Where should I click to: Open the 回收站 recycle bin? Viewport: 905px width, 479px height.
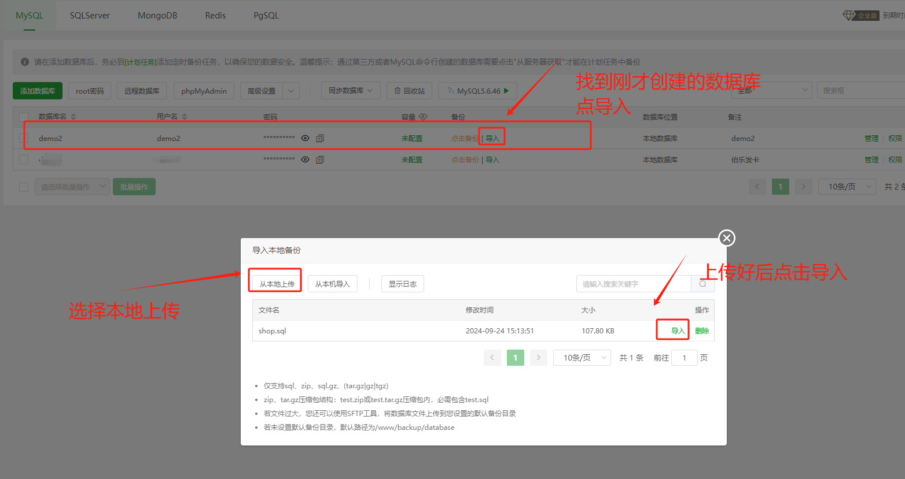pos(410,91)
